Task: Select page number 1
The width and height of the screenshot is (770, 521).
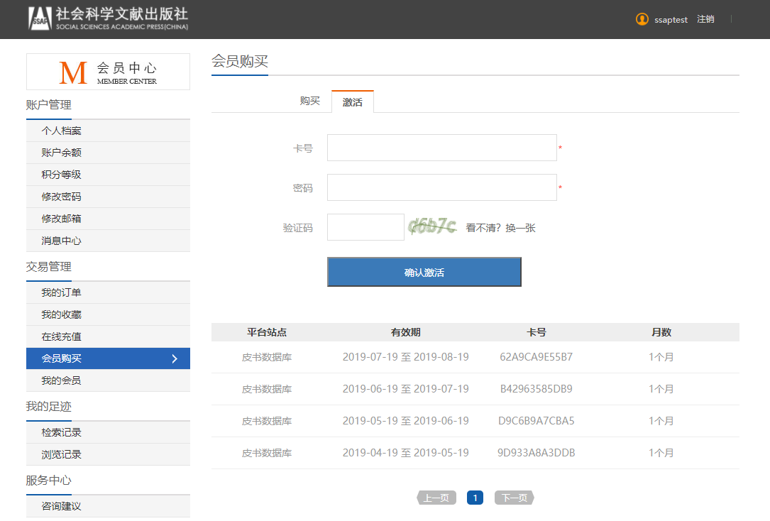Action: point(475,498)
